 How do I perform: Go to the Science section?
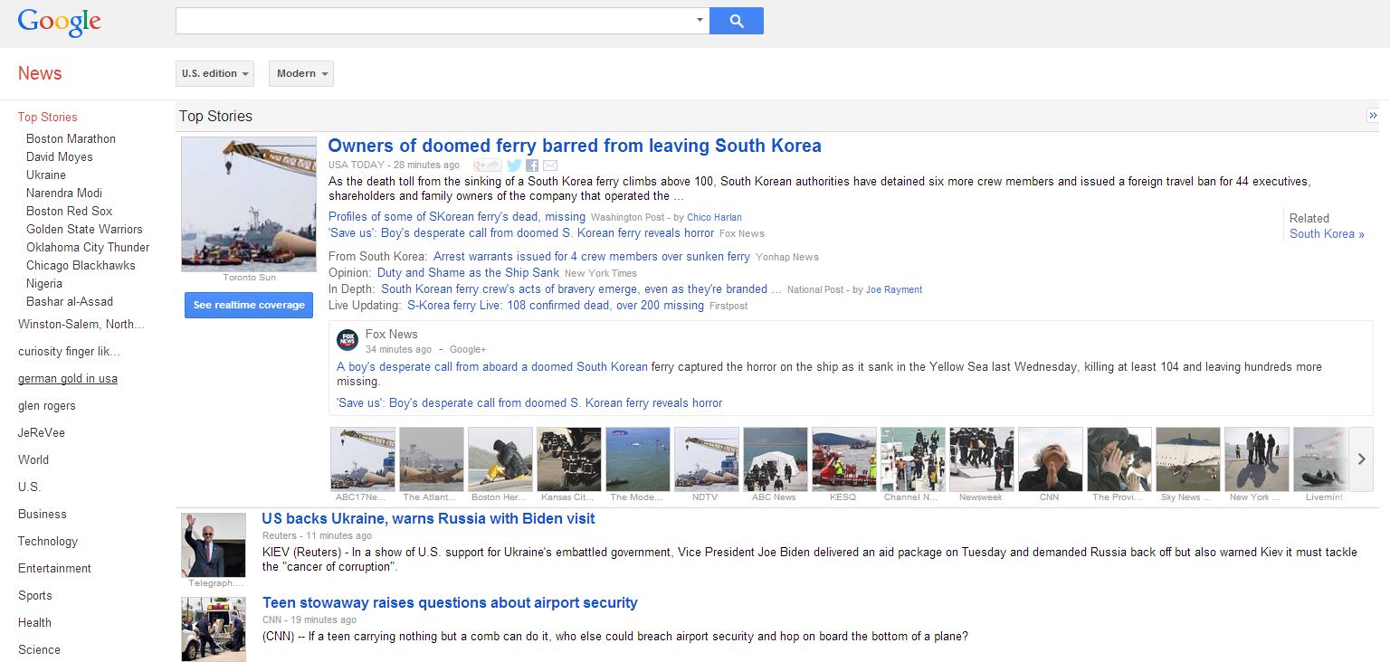(x=39, y=649)
